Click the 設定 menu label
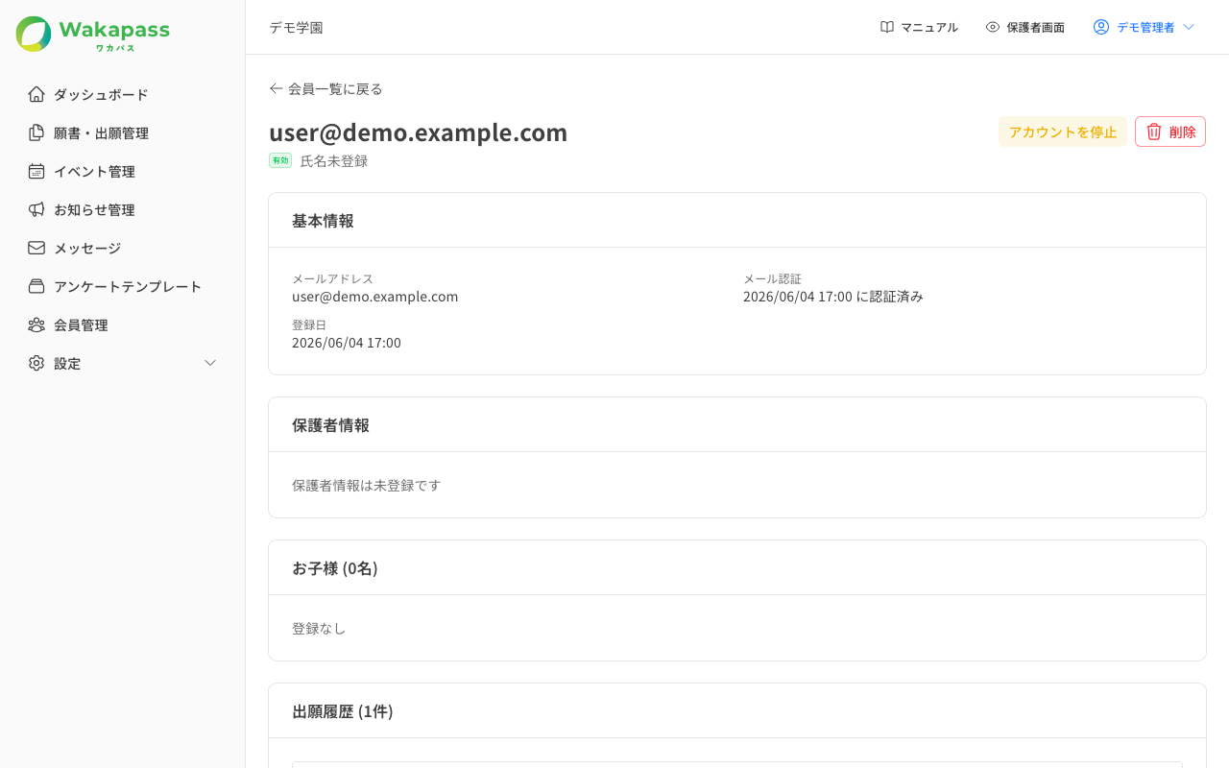 pos(67,363)
